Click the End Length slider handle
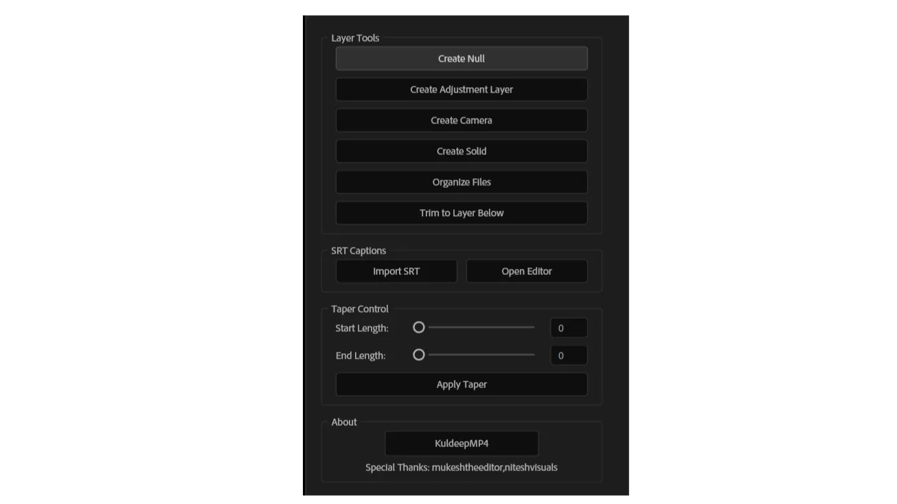 (418, 355)
